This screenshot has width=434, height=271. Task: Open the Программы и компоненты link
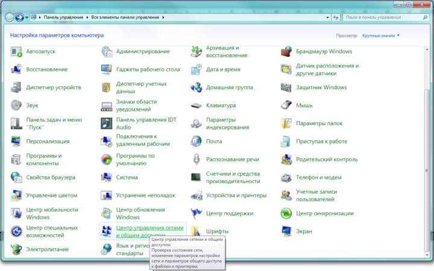pos(44,160)
